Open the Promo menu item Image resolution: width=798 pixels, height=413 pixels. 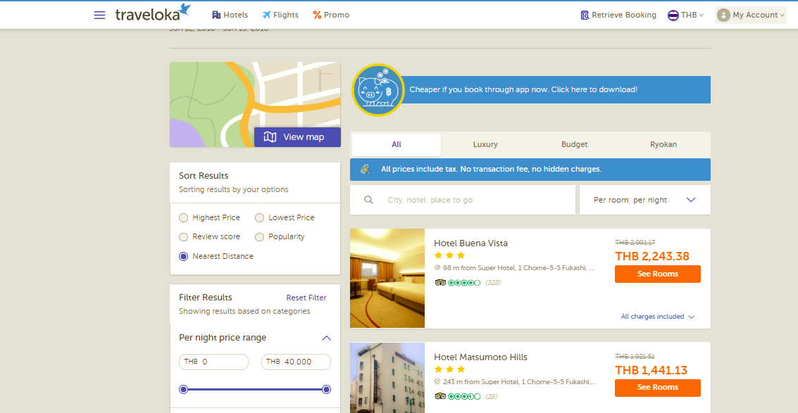[331, 15]
